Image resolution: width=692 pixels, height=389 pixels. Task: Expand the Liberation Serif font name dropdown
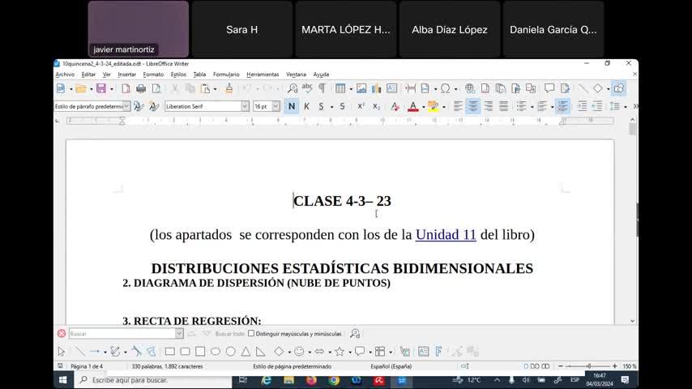245,106
